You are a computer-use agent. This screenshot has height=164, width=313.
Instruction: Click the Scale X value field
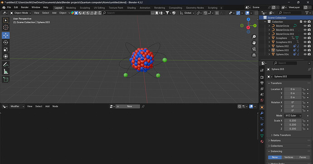pyautogui.click(x=293, y=121)
